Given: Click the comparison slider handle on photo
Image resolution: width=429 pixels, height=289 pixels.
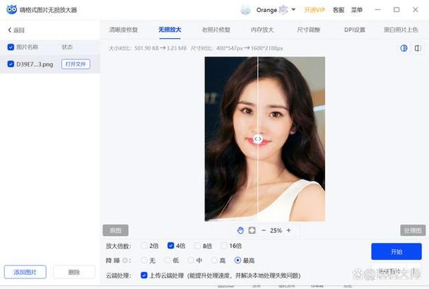Looking at the screenshot, I should [257, 139].
